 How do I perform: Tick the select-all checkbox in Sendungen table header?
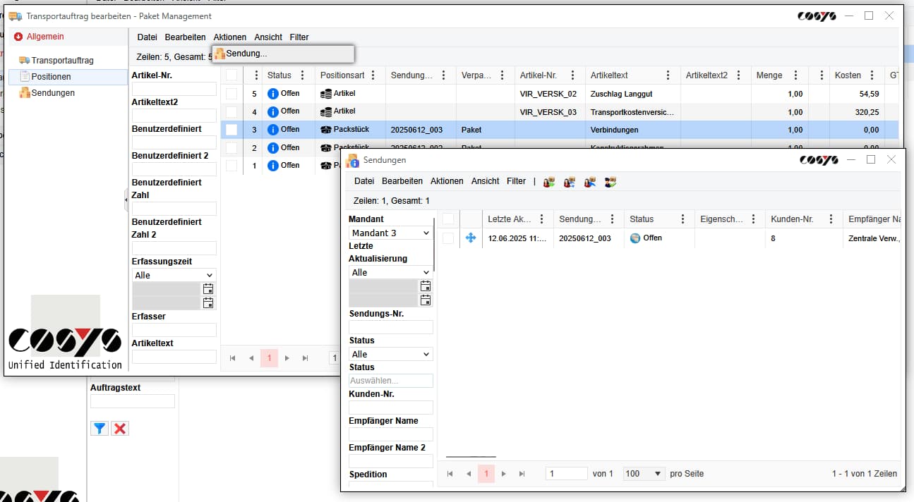pyautogui.click(x=448, y=219)
